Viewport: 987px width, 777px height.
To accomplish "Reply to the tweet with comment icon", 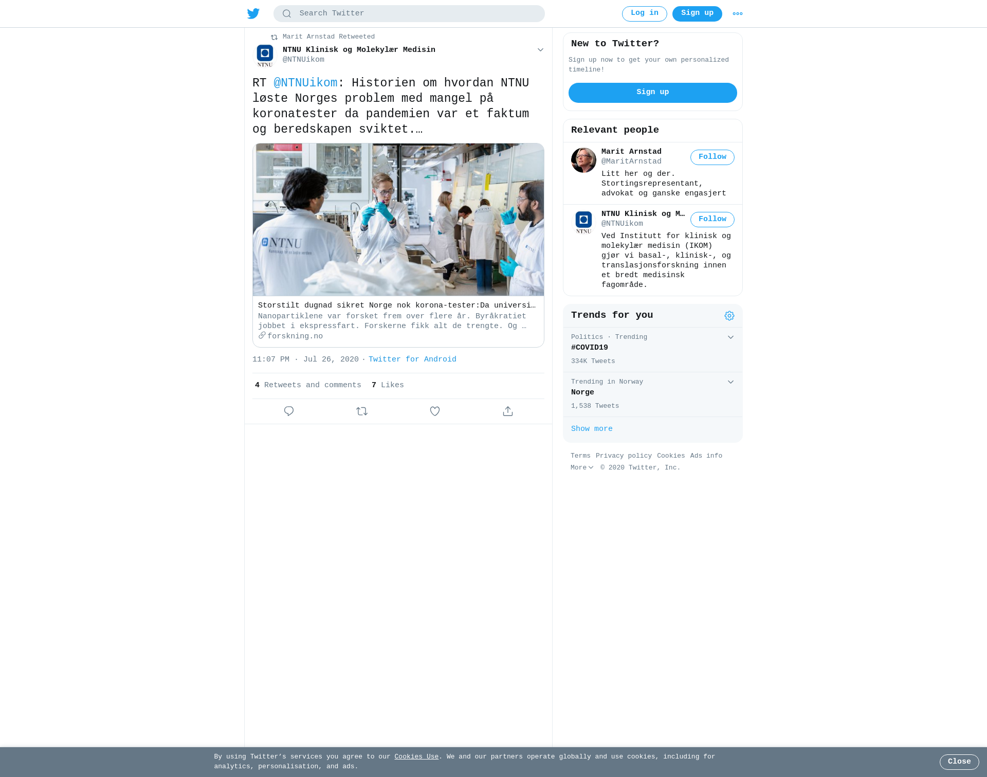I will pyautogui.click(x=289, y=411).
